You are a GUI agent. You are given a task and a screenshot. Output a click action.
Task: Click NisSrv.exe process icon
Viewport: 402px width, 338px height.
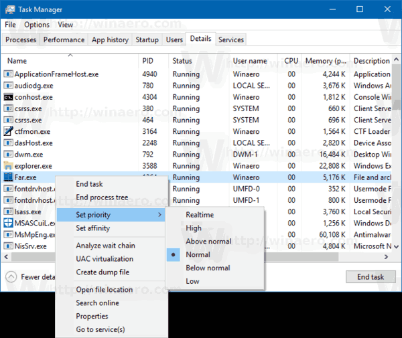[8, 246]
